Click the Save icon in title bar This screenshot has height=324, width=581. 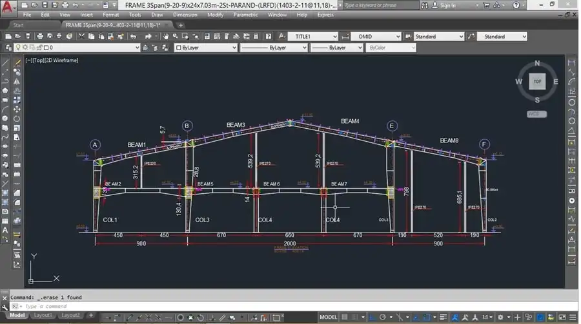point(44,5)
